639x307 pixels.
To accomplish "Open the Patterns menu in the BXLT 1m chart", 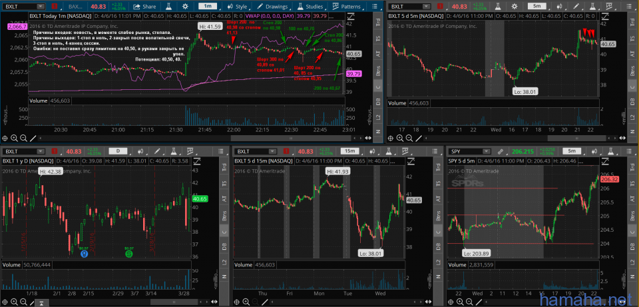I will click(x=347, y=7).
